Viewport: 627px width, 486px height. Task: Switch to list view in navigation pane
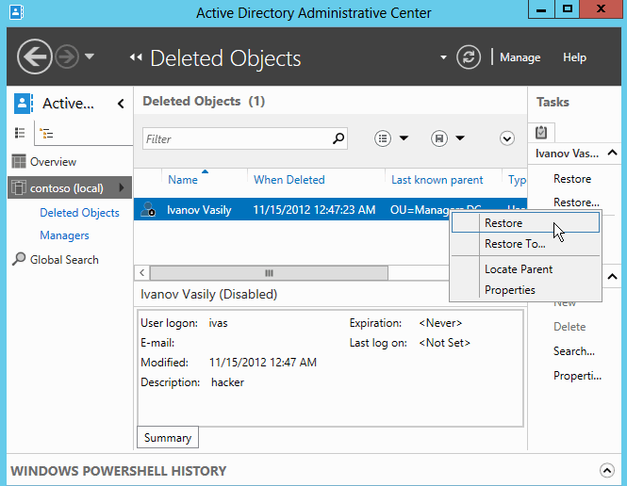click(x=20, y=133)
